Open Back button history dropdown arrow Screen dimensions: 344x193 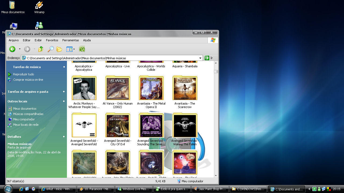click(x=20, y=49)
